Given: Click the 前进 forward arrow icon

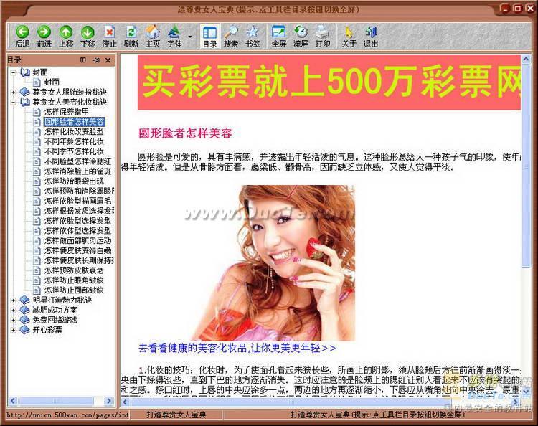Looking at the screenshot, I should point(44,32).
